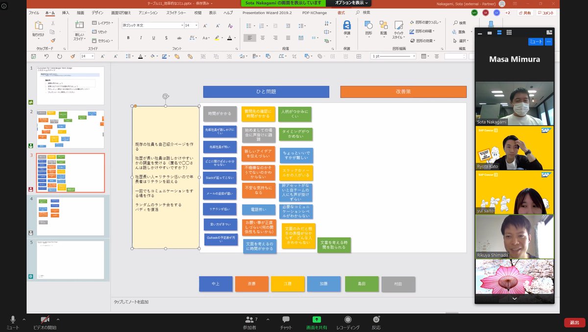Click the コメント comments button
Screen dimensions: 588x332
pyautogui.click(x=546, y=13)
